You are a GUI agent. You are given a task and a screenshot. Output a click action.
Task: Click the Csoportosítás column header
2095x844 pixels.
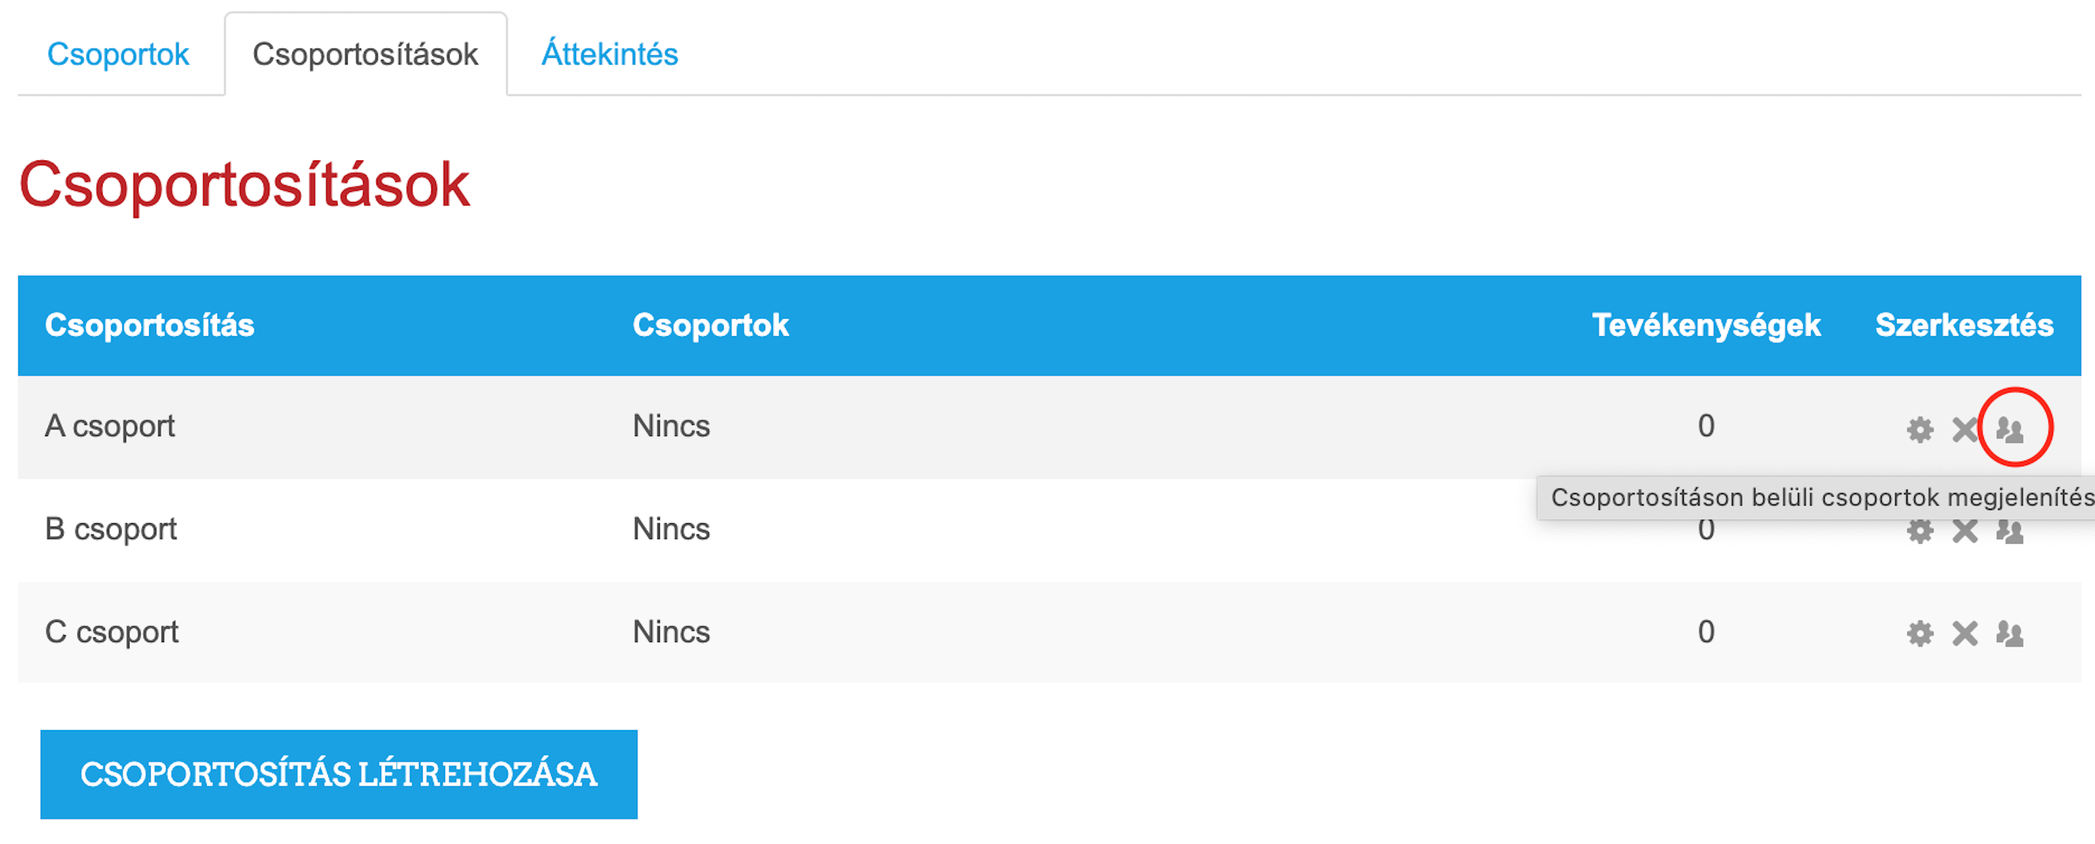pos(150,324)
